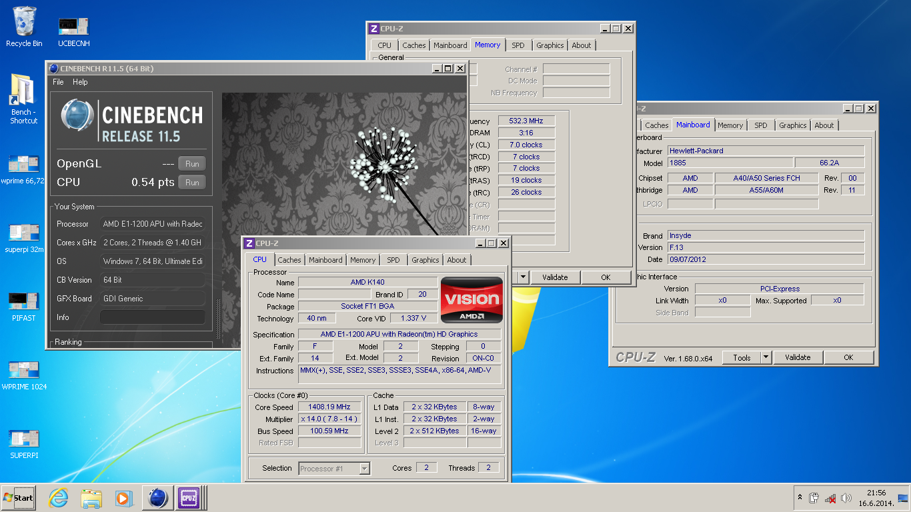Select the About tab in Memory CPU-Z window

coord(582,45)
